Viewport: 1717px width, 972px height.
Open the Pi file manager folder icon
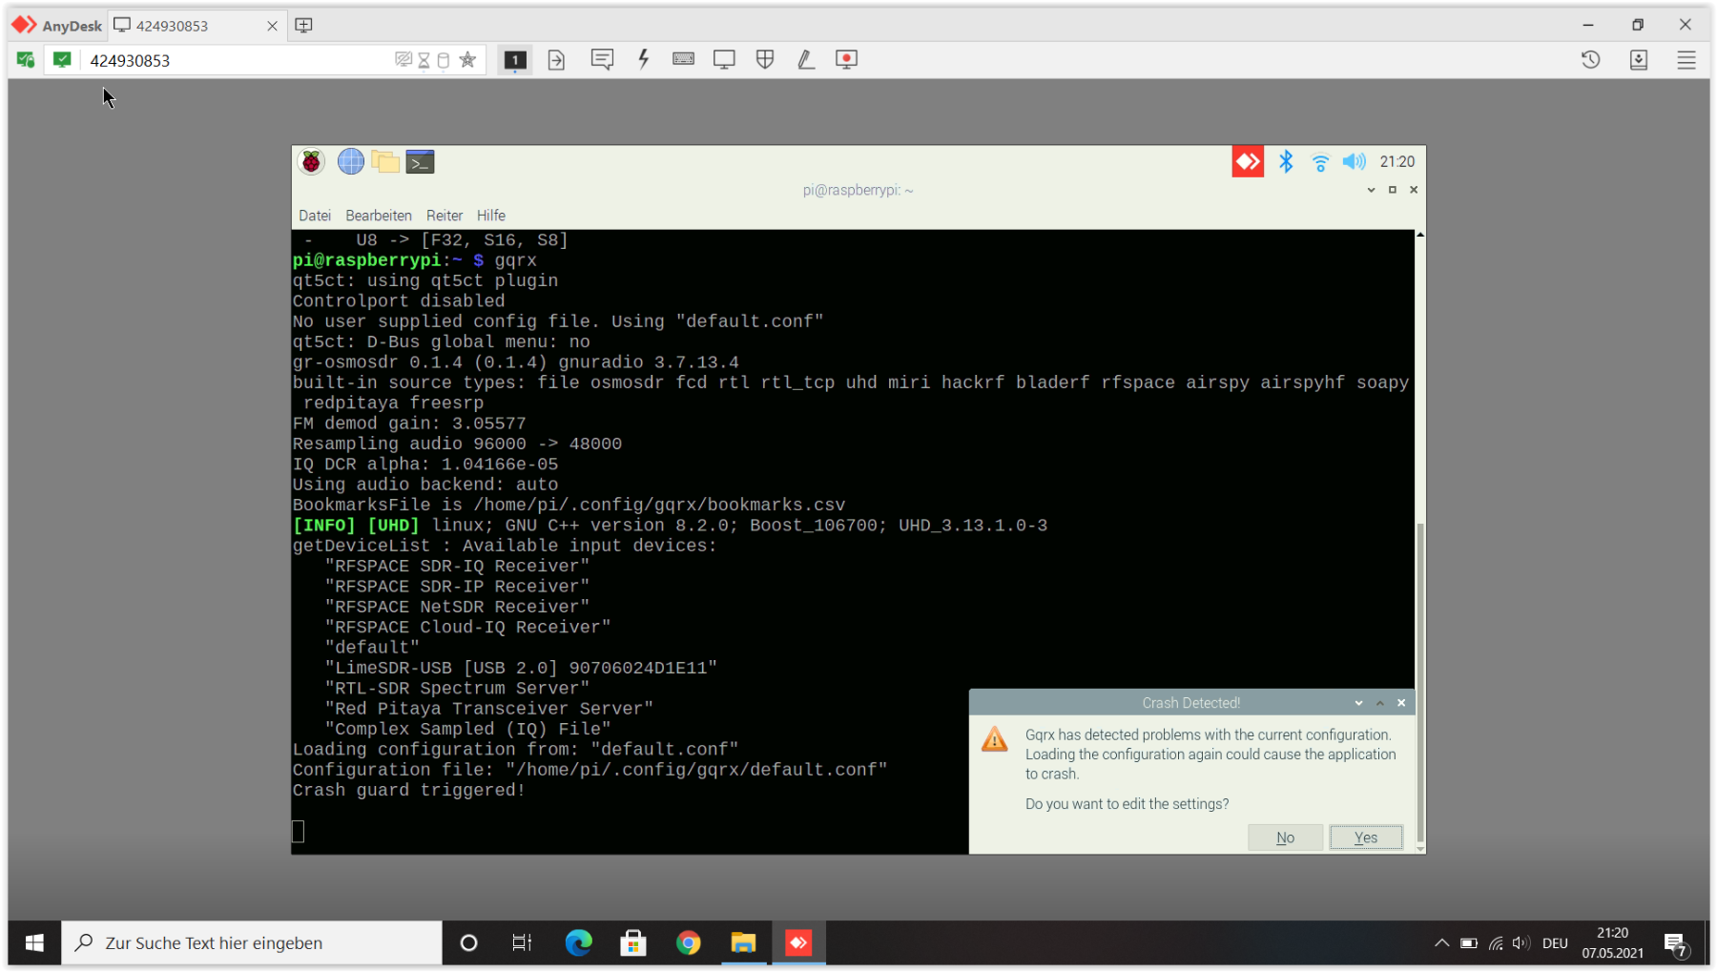tap(385, 162)
